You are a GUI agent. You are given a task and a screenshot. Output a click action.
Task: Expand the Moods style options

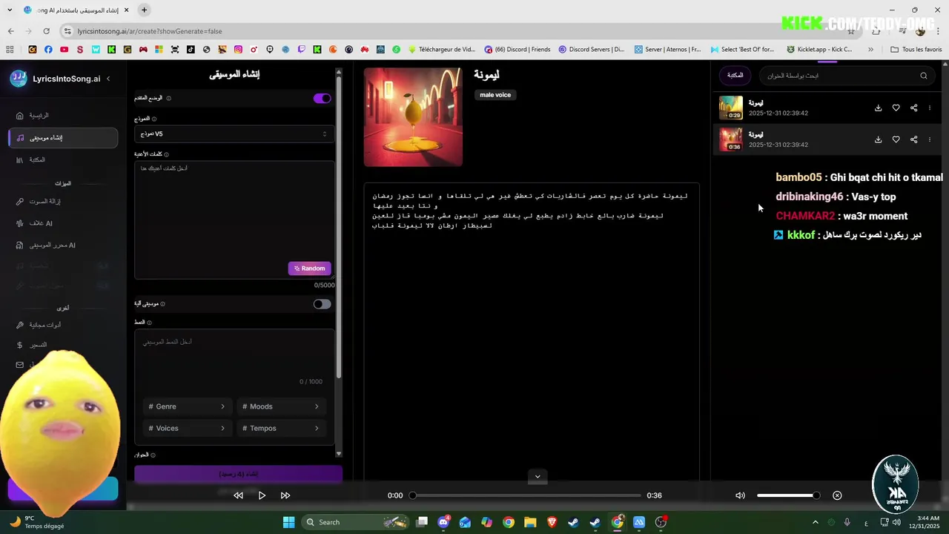click(281, 406)
